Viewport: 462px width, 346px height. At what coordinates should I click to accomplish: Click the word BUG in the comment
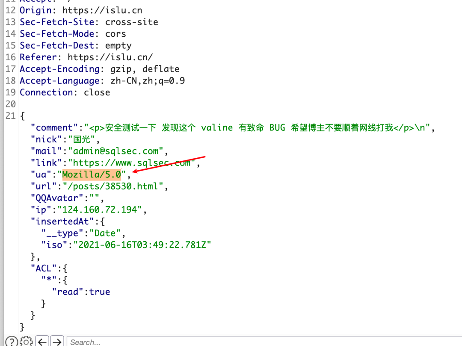pos(277,128)
